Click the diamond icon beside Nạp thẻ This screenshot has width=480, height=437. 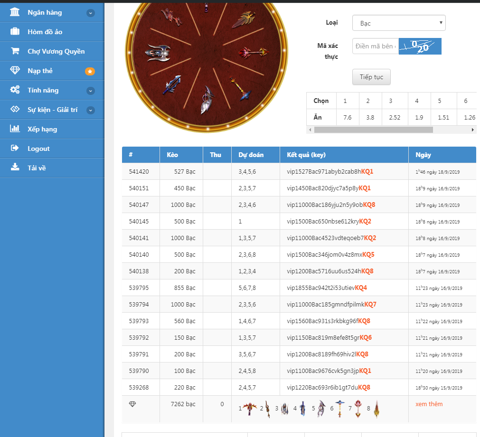[15, 71]
